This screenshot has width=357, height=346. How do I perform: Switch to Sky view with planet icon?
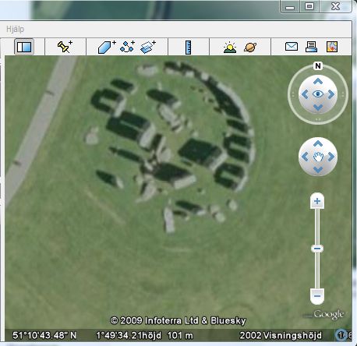250,48
